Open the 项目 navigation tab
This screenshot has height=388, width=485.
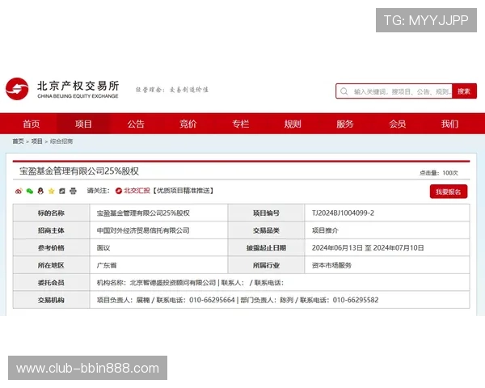pos(83,124)
